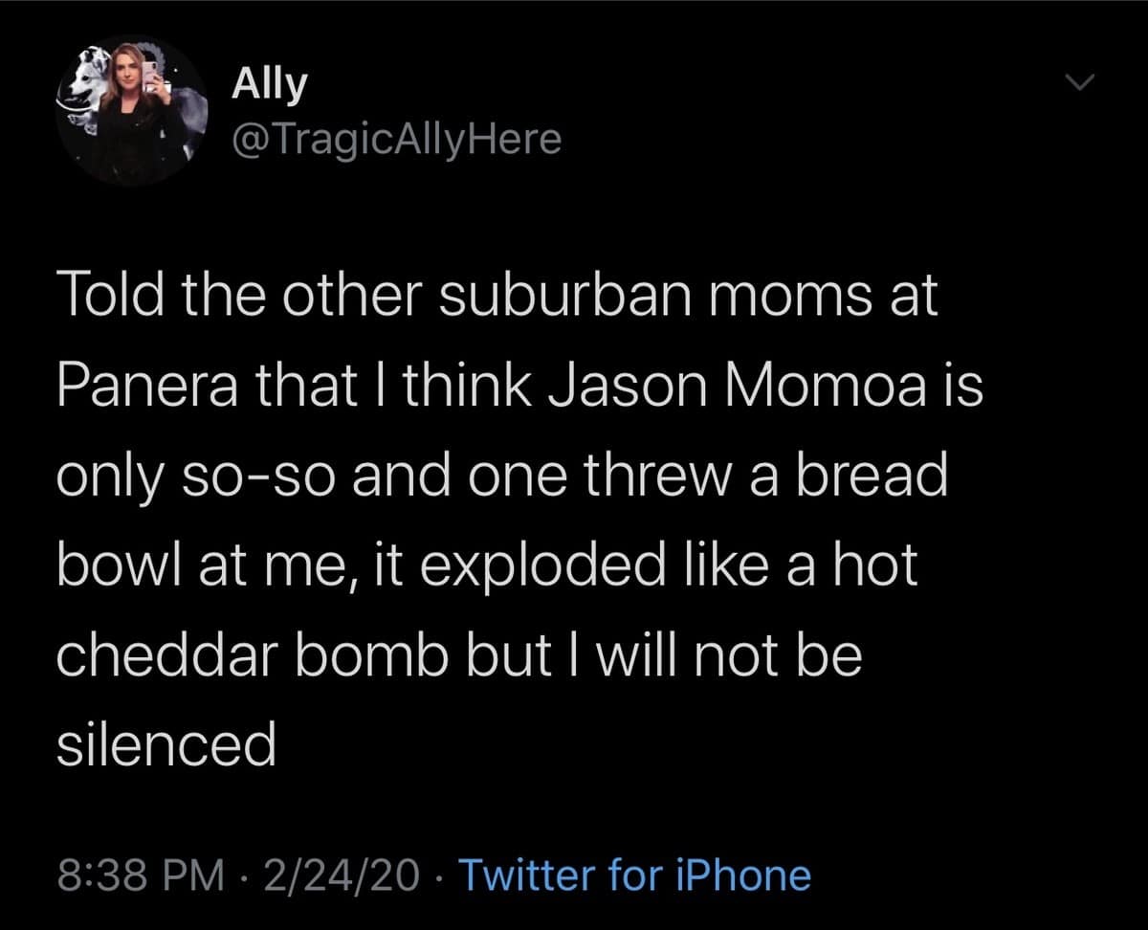This screenshot has width=1148, height=930.
Task: Click the display name Ally
Action: click(x=268, y=81)
